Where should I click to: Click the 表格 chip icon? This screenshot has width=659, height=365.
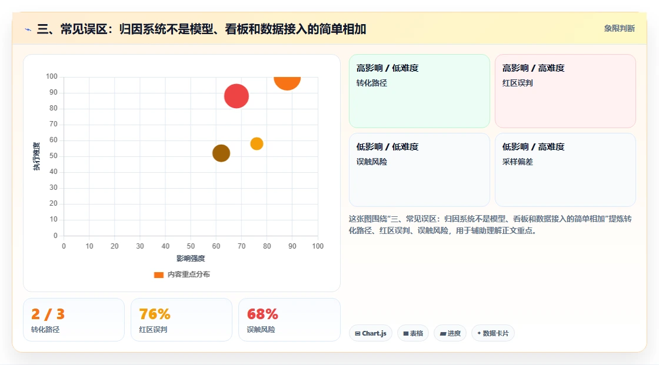pyautogui.click(x=406, y=333)
